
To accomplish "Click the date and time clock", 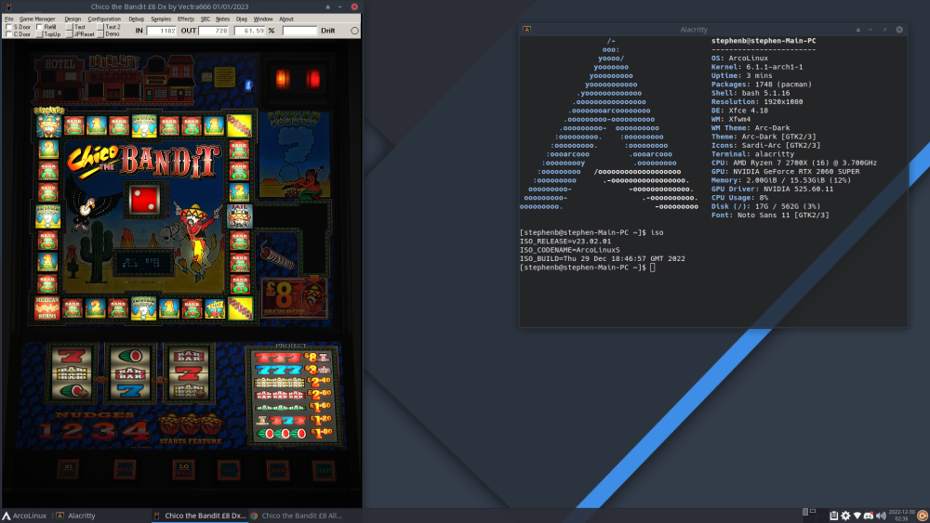I will click(x=901, y=516).
